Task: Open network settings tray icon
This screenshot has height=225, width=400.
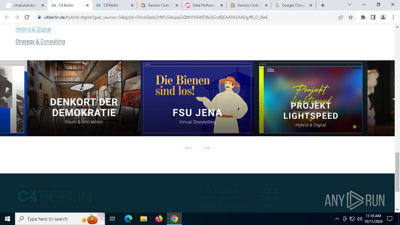Action: 352,219
